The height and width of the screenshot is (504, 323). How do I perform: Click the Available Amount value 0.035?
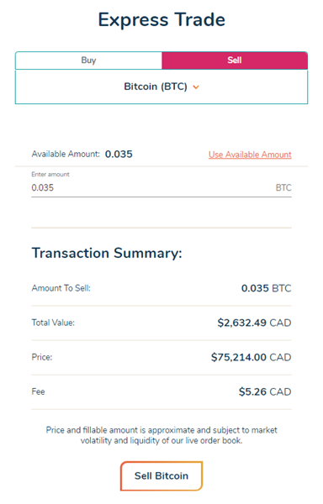(x=119, y=155)
